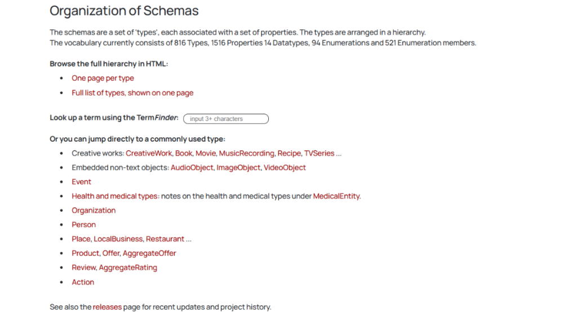Image resolution: width=577 pixels, height=312 pixels.
Task: Go to the Book type page
Action: 183,153
